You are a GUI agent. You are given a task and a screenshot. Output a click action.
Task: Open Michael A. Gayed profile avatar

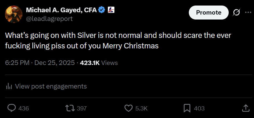pyautogui.click(x=14, y=14)
